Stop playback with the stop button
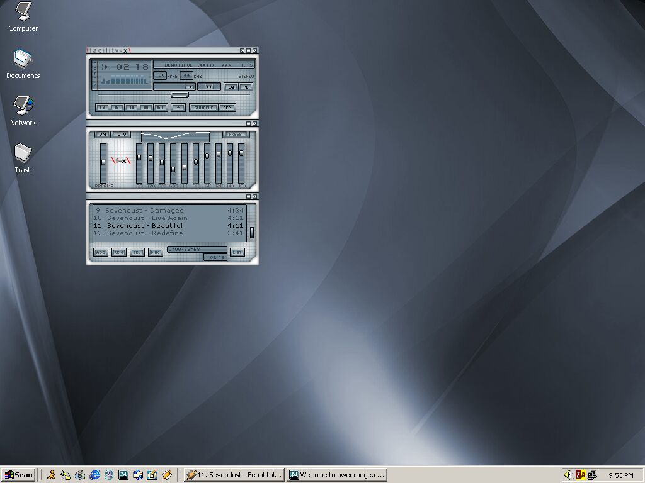Viewport: 645px width, 483px height. click(x=146, y=108)
